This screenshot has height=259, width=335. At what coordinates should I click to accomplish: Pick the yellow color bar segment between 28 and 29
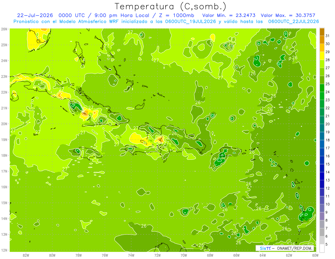click(x=322, y=56)
